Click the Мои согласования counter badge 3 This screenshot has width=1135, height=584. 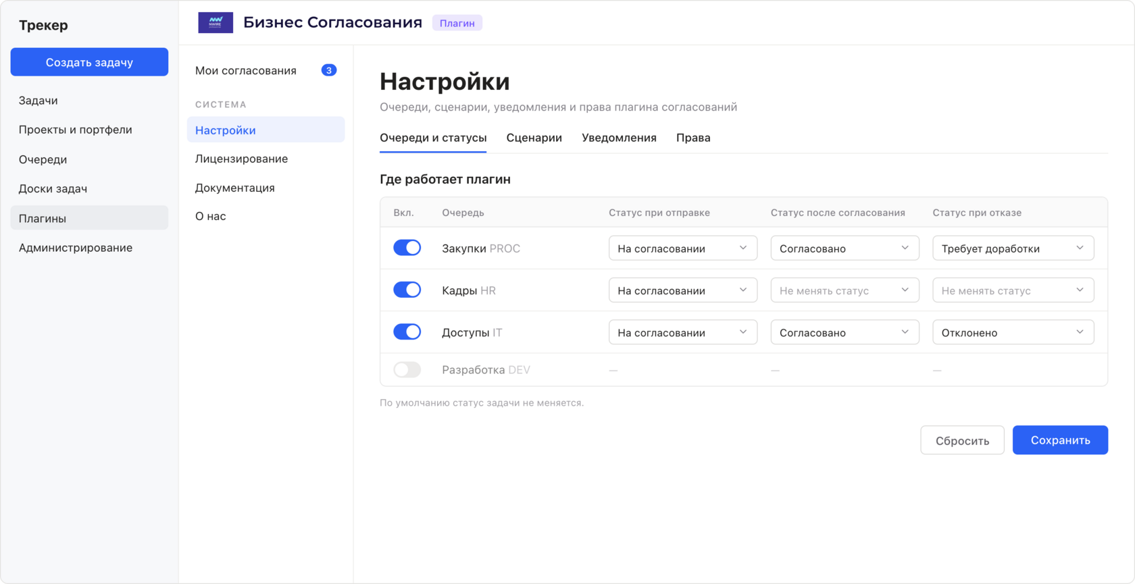click(x=329, y=70)
